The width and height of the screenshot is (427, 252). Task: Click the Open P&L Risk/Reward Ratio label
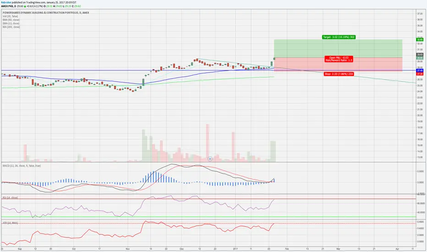point(339,59)
